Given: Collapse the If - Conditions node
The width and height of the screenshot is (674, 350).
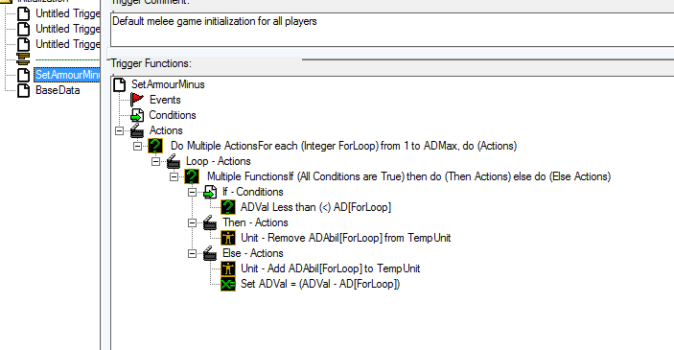Looking at the screenshot, I should point(192,193).
